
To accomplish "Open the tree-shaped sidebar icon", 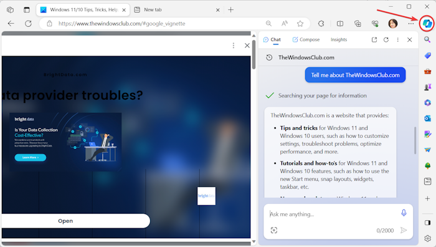I will 427,166.
